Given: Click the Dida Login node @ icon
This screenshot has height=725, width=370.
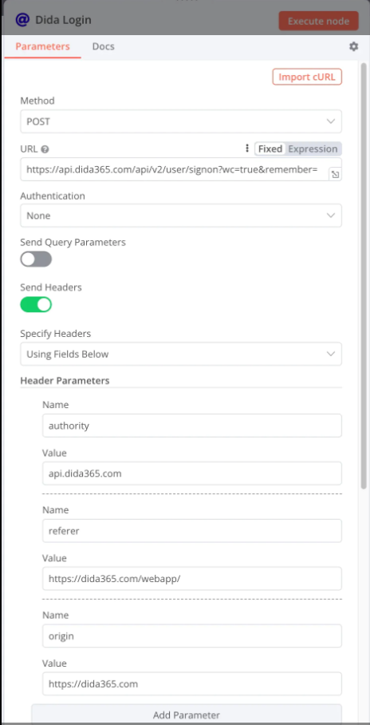Looking at the screenshot, I should tap(22, 20).
